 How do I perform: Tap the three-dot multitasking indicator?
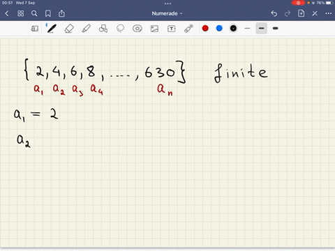(x=167, y=3)
